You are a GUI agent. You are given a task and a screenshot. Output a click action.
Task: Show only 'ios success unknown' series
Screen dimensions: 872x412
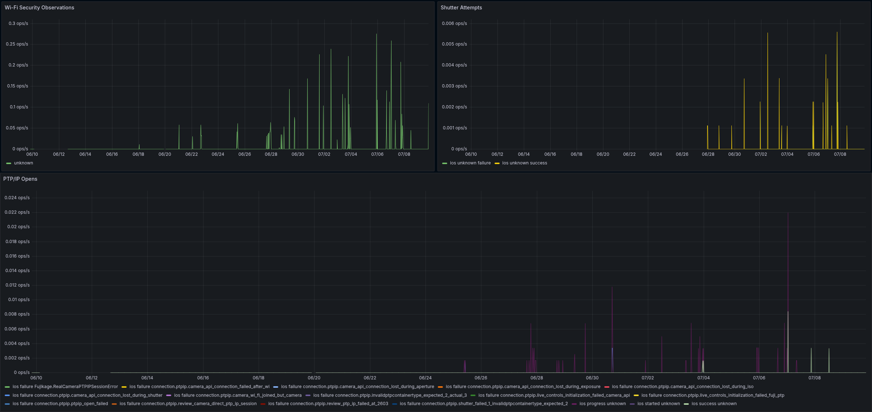pos(714,404)
